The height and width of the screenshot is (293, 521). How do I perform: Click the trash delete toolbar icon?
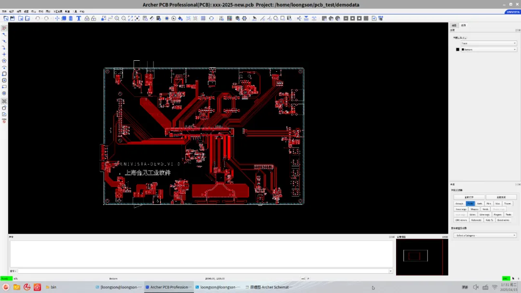[71, 18]
